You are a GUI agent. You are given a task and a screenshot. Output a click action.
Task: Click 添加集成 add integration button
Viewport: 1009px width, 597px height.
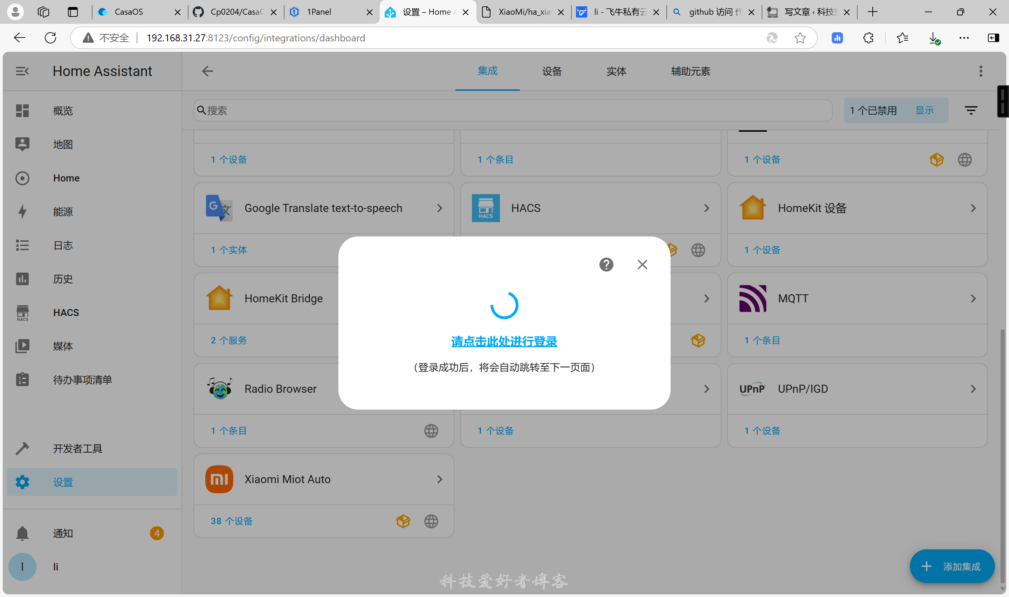pos(952,566)
